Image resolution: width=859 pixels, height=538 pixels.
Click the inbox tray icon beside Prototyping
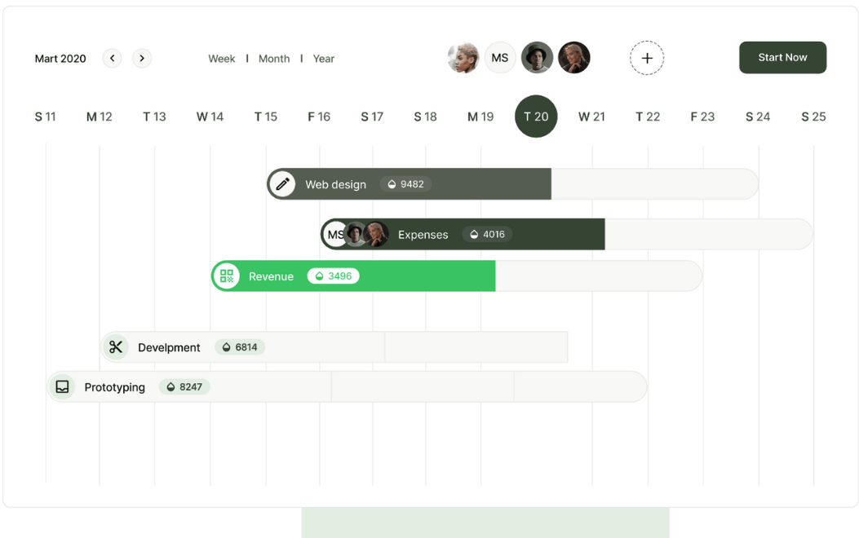[63, 387]
